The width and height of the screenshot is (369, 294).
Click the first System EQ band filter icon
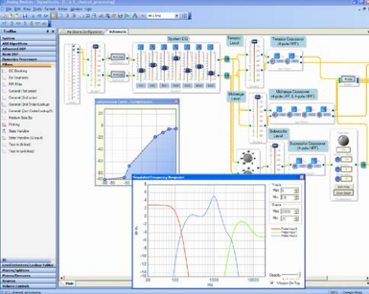(141, 47)
